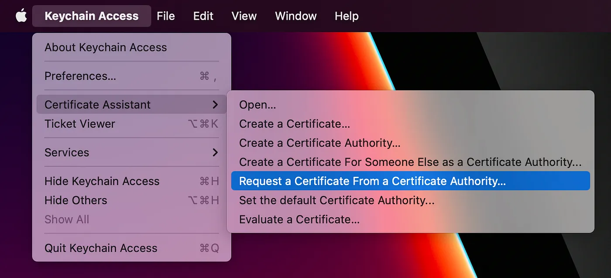Screen dimensions: 611x278
Task: Expand the Services submenu
Action: pyautogui.click(x=131, y=153)
